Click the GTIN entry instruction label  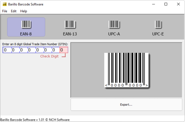point(35,44)
